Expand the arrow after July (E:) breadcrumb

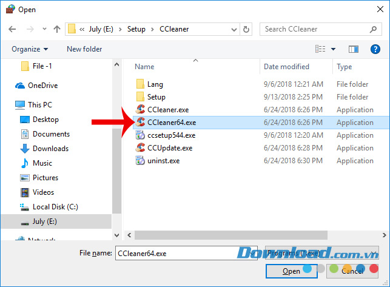pos(120,29)
